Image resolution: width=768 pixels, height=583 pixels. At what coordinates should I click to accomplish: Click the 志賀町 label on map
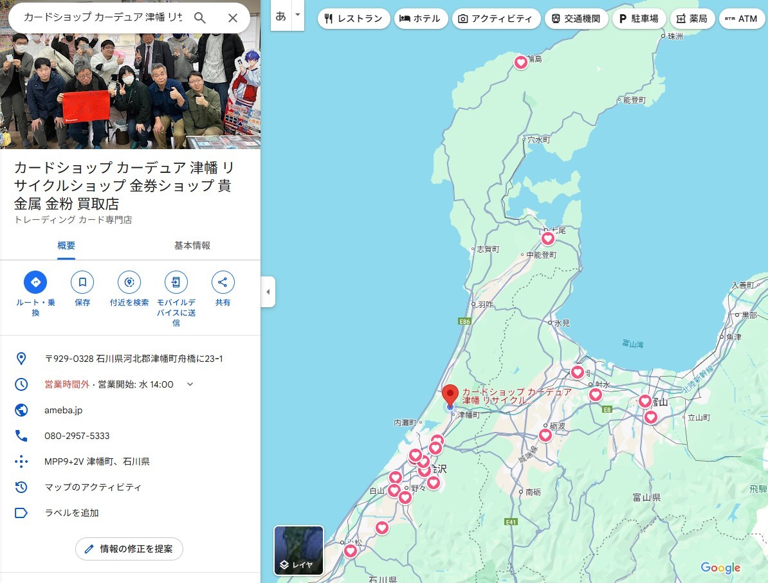[488, 249]
